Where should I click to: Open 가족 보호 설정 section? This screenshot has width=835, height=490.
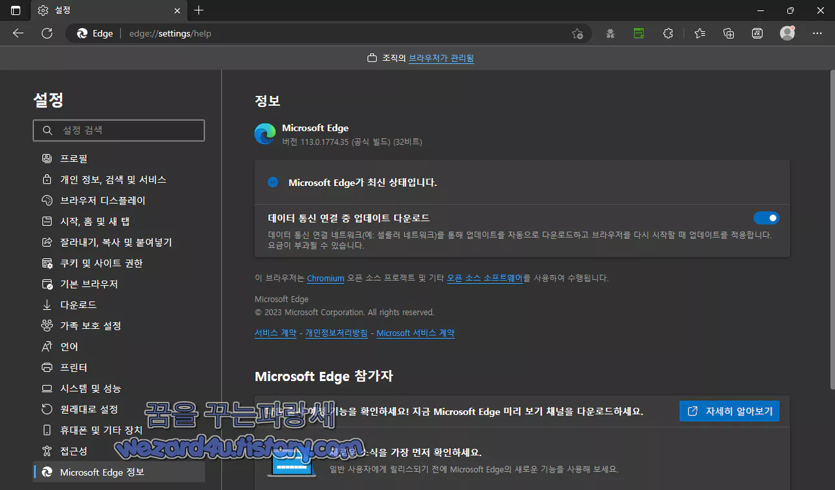(119, 326)
